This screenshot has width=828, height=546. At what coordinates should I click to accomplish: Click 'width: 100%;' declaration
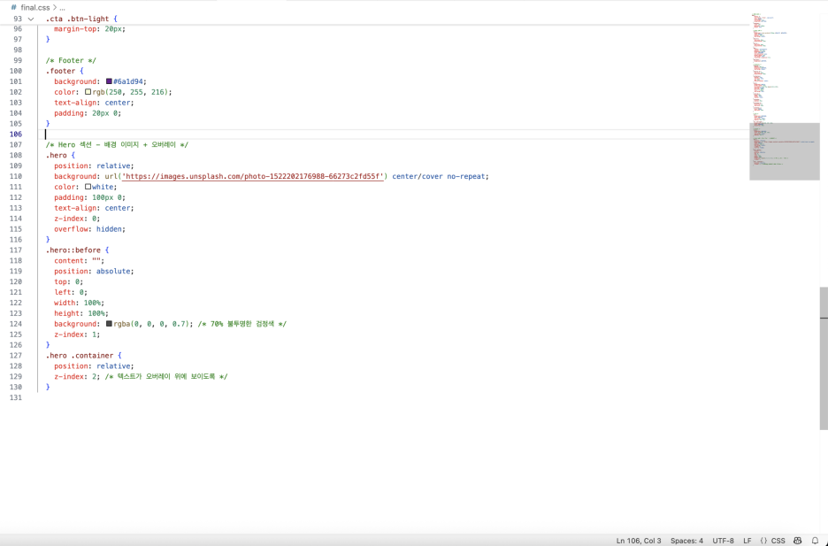(x=80, y=303)
